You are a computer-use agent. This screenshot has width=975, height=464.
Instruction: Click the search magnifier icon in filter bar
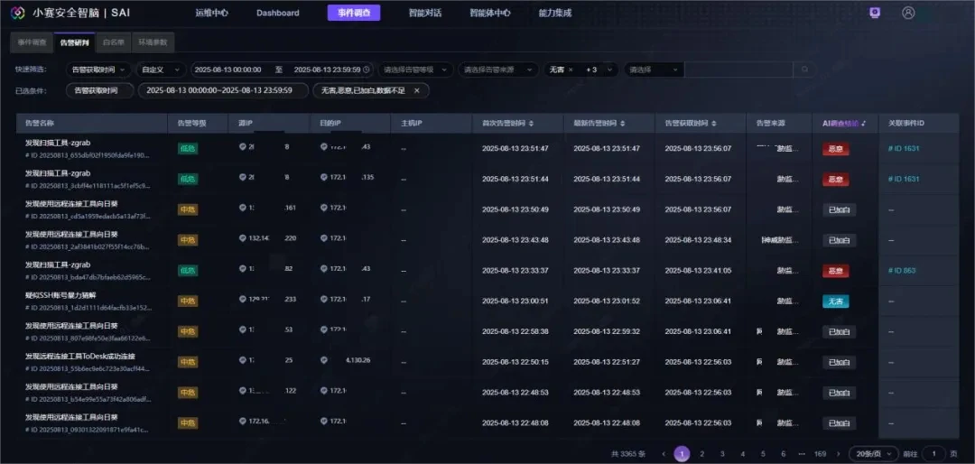tap(804, 70)
